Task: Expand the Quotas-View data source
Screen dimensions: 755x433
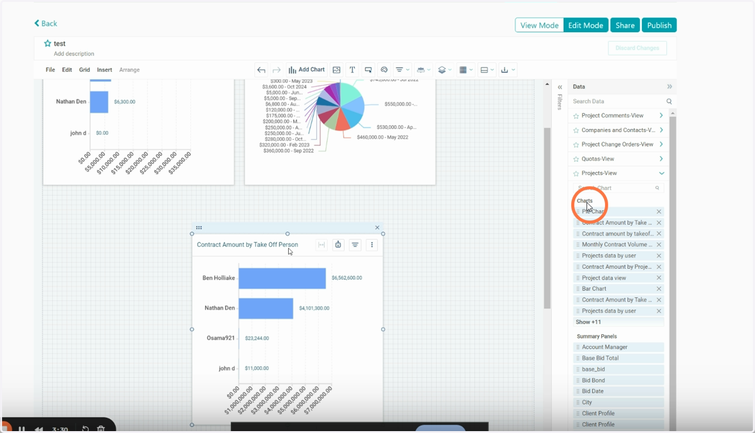Action: 661,159
